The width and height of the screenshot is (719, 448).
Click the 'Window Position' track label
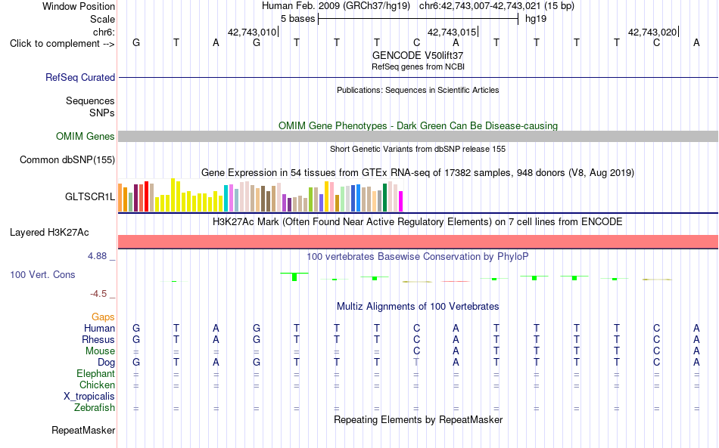click(x=79, y=6)
